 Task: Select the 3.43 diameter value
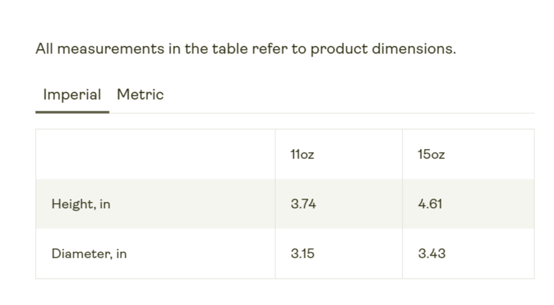click(x=432, y=253)
